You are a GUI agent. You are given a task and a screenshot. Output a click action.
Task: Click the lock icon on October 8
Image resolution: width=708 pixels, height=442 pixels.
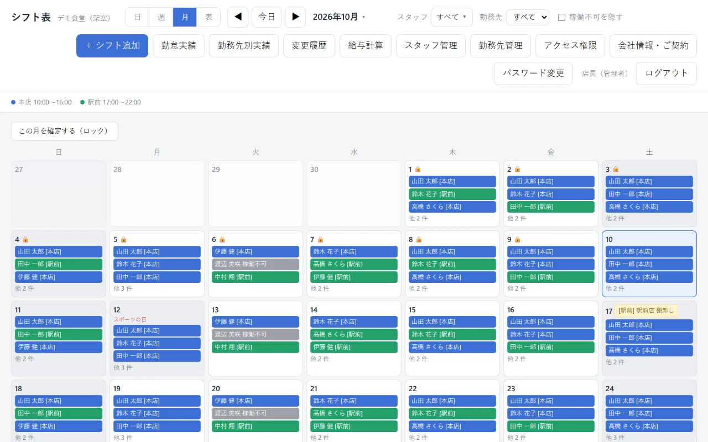(419, 240)
